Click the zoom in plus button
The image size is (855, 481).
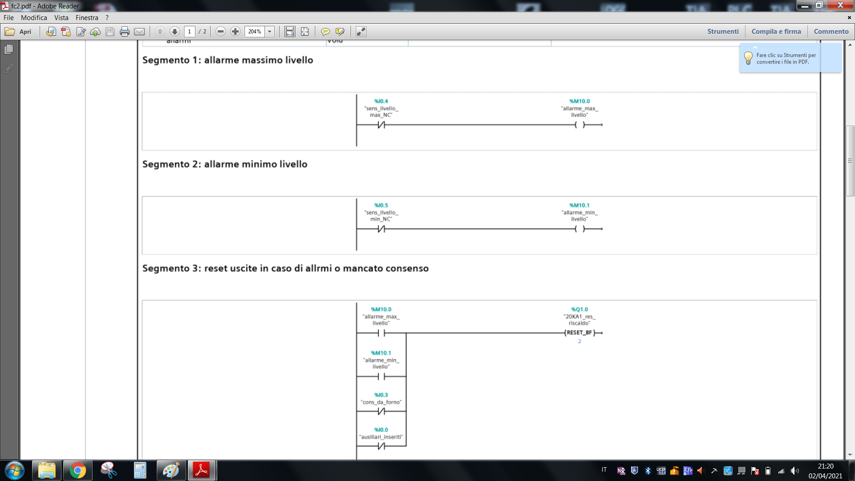(x=236, y=32)
